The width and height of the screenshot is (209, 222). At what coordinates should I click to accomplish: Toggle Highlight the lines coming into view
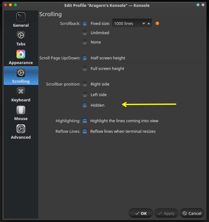(85, 121)
